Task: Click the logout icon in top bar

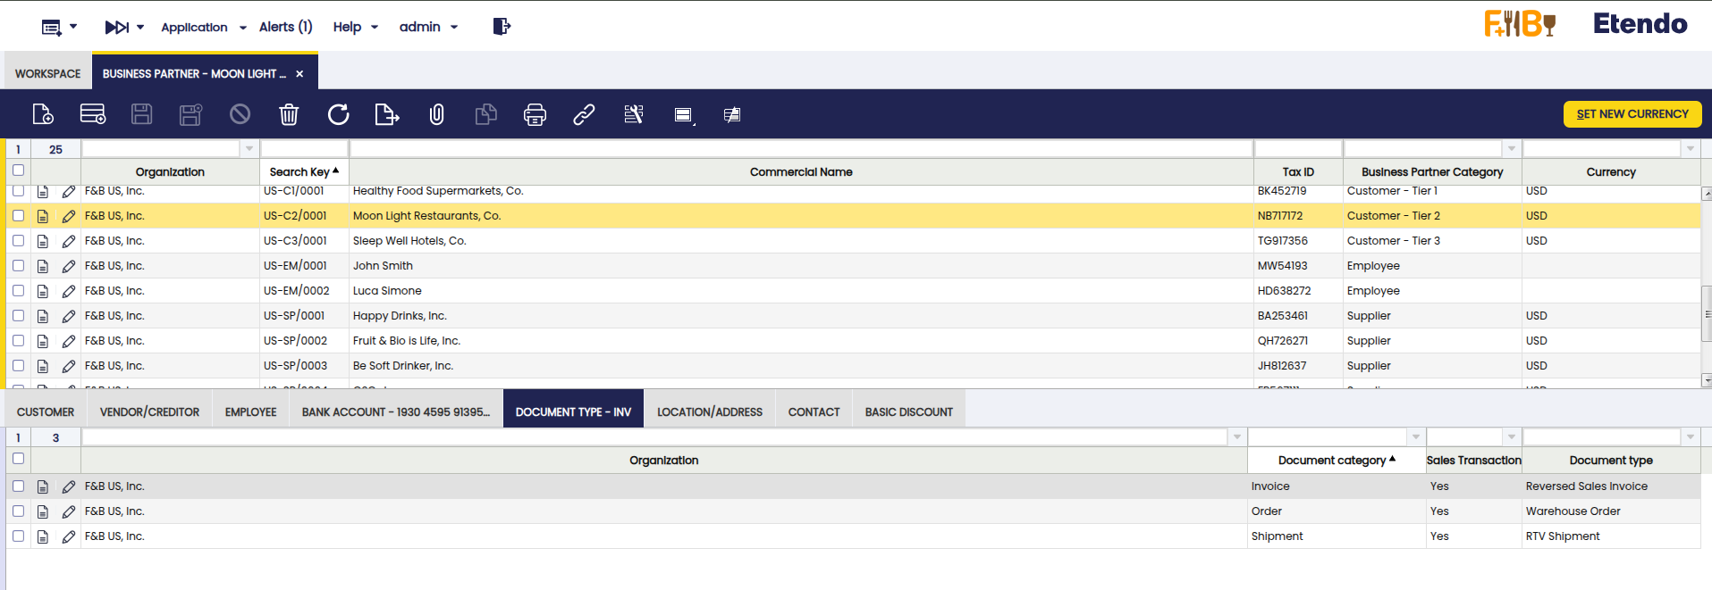Action: tap(502, 27)
